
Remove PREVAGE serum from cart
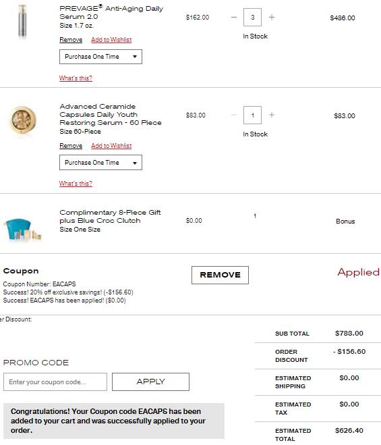click(71, 40)
